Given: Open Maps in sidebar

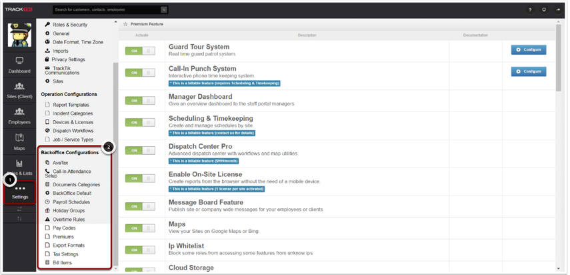Looking at the screenshot, I should click(x=19, y=142).
